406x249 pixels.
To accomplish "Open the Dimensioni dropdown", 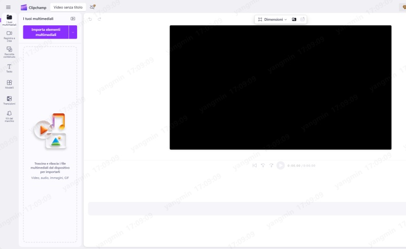I will [273, 19].
